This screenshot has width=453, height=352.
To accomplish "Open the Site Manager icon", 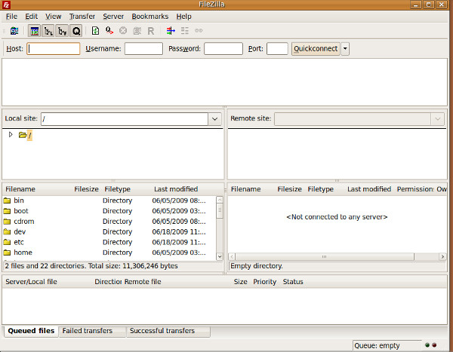I will tap(14, 31).
